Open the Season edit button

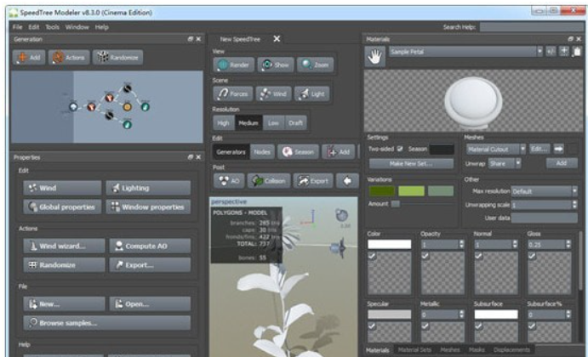(x=298, y=151)
